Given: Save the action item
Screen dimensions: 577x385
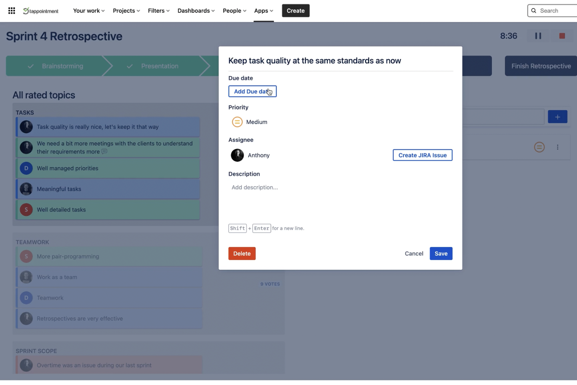Looking at the screenshot, I should (x=441, y=253).
